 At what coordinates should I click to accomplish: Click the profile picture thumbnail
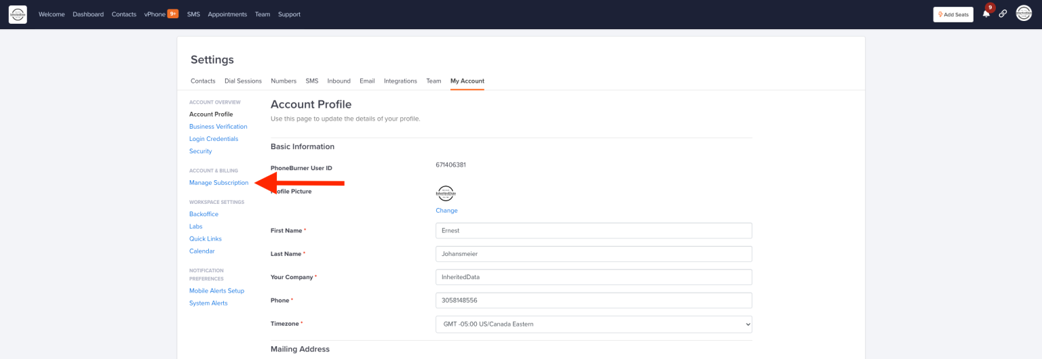445,193
